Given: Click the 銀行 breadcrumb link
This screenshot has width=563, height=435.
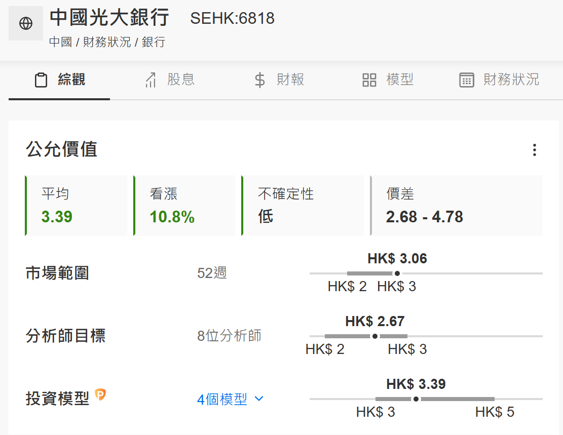Looking at the screenshot, I should click(x=154, y=42).
